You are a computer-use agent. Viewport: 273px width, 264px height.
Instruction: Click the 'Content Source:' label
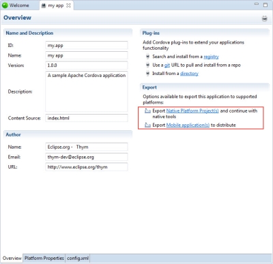pos(25,118)
